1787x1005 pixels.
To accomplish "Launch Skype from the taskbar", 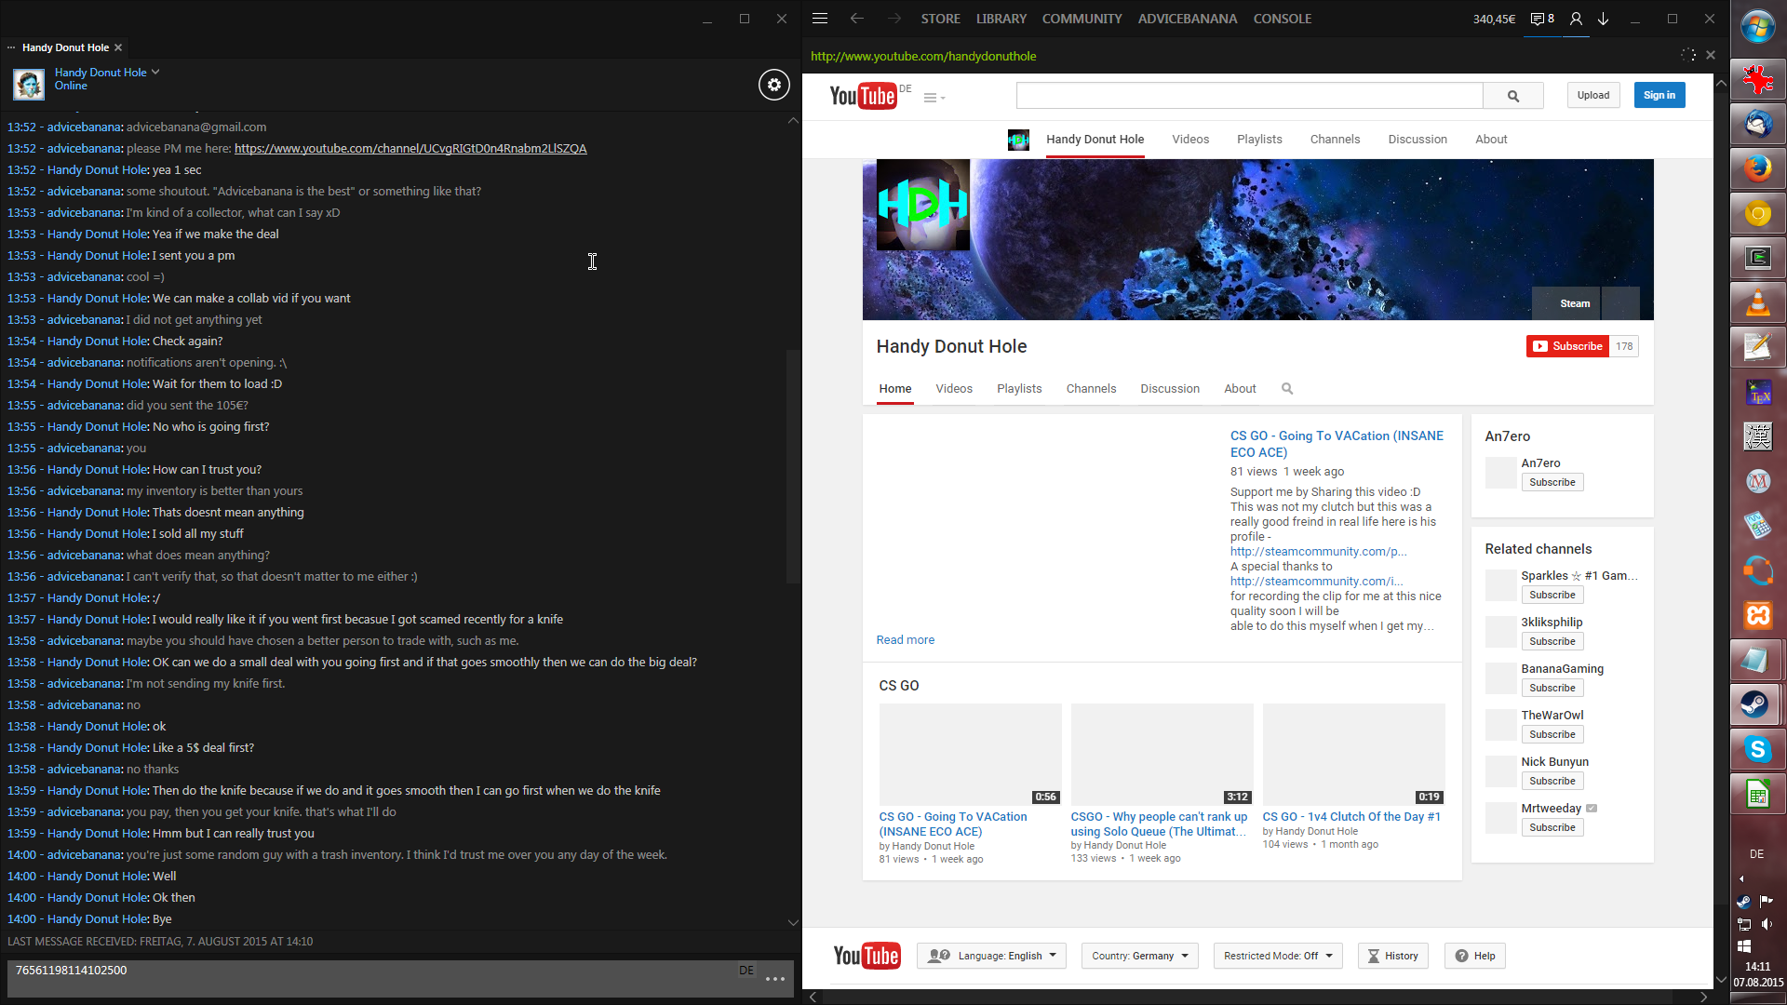I will (x=1757, y=749).
